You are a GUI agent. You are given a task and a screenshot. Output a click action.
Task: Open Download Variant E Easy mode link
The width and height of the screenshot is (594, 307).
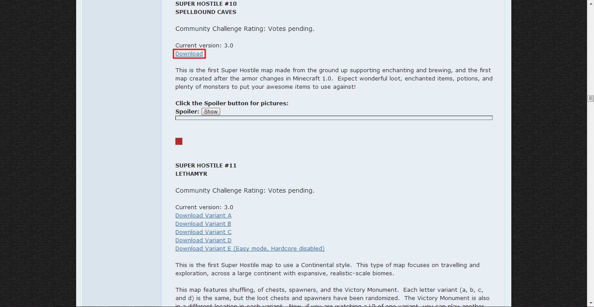[250, 248]
